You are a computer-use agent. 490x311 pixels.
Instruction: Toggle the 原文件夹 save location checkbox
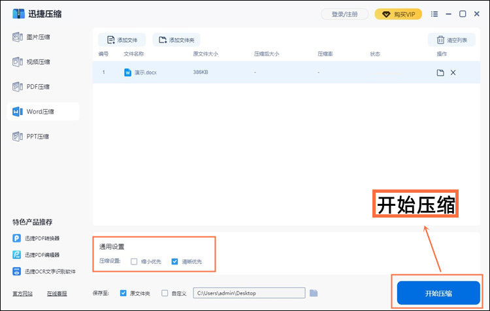(x=123, y=293)
